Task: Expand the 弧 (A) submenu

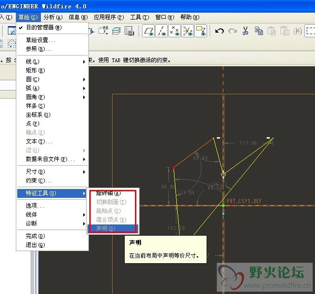Action: pos(52,88)
